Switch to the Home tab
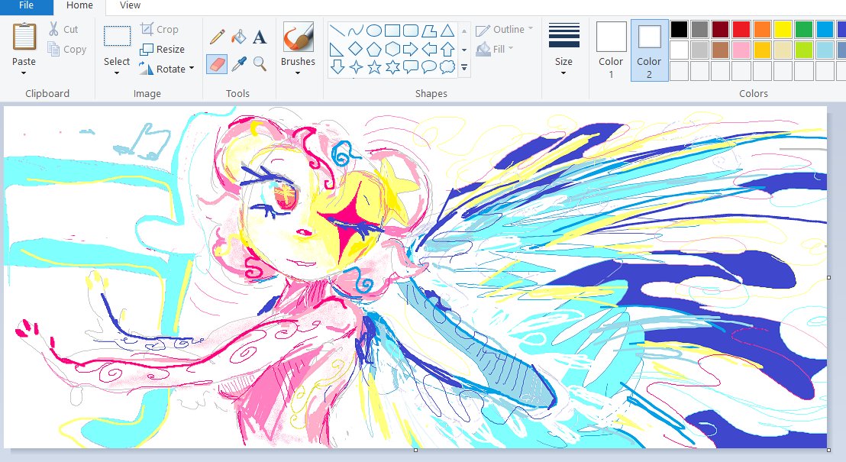This screenshot has width=846, height=462. click(79, 6)
